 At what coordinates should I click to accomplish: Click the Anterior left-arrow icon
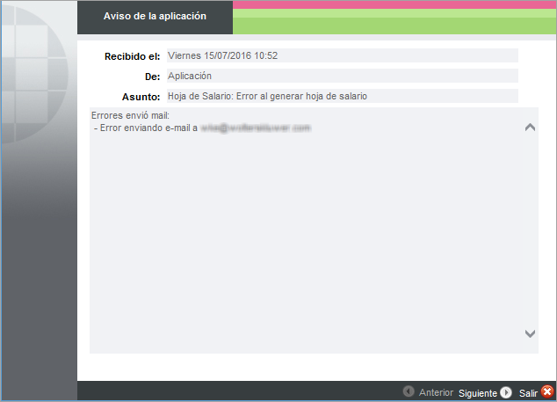[409, 391]
